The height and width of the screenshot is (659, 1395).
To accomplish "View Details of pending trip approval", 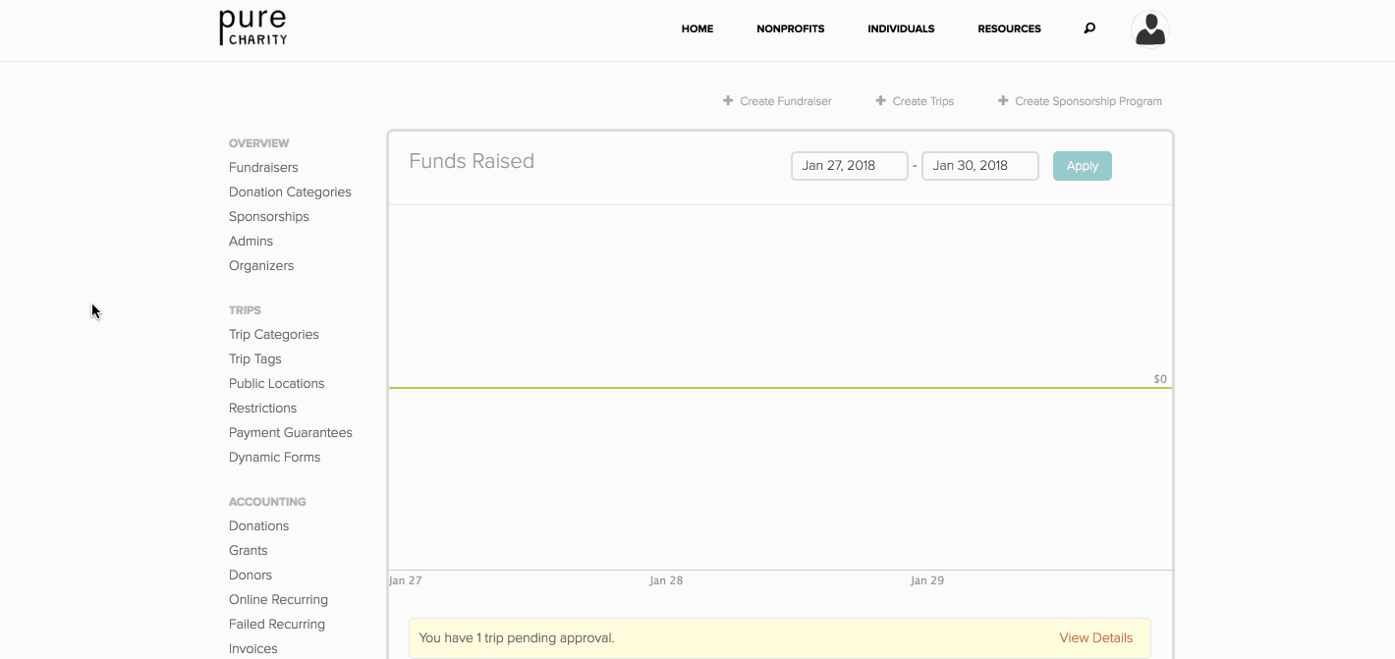I will coord(1096,637).
